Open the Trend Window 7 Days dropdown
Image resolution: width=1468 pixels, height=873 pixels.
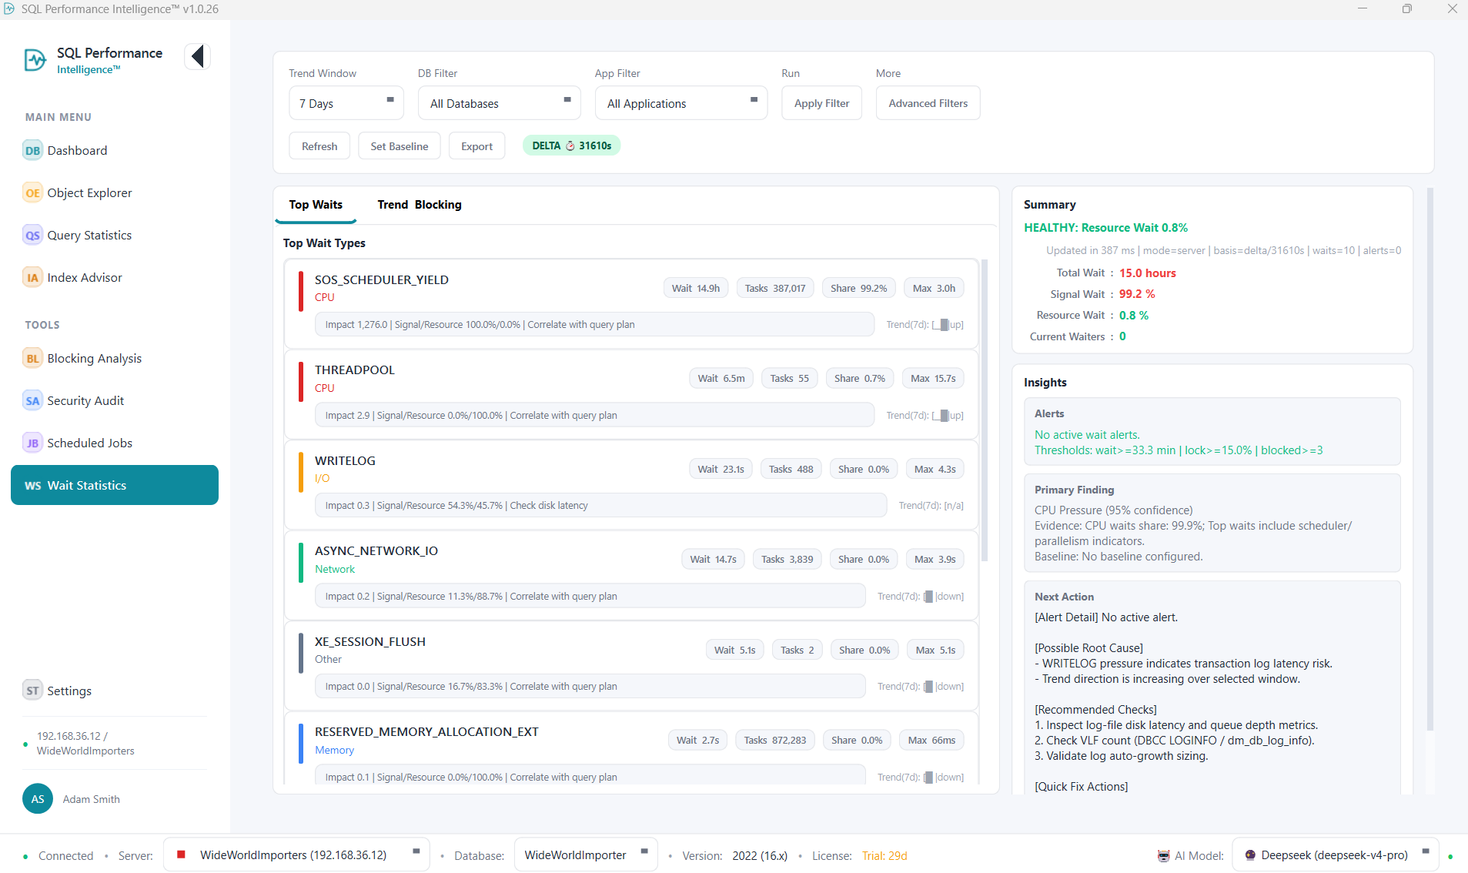[x=346, y=103]
